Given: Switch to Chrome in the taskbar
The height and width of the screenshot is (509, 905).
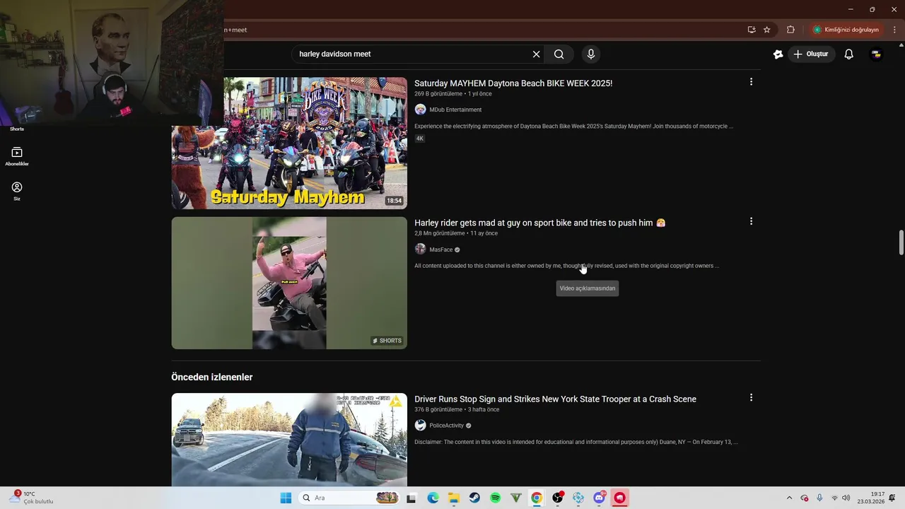Looking at the screenshot, I should (x=537, y=498).
